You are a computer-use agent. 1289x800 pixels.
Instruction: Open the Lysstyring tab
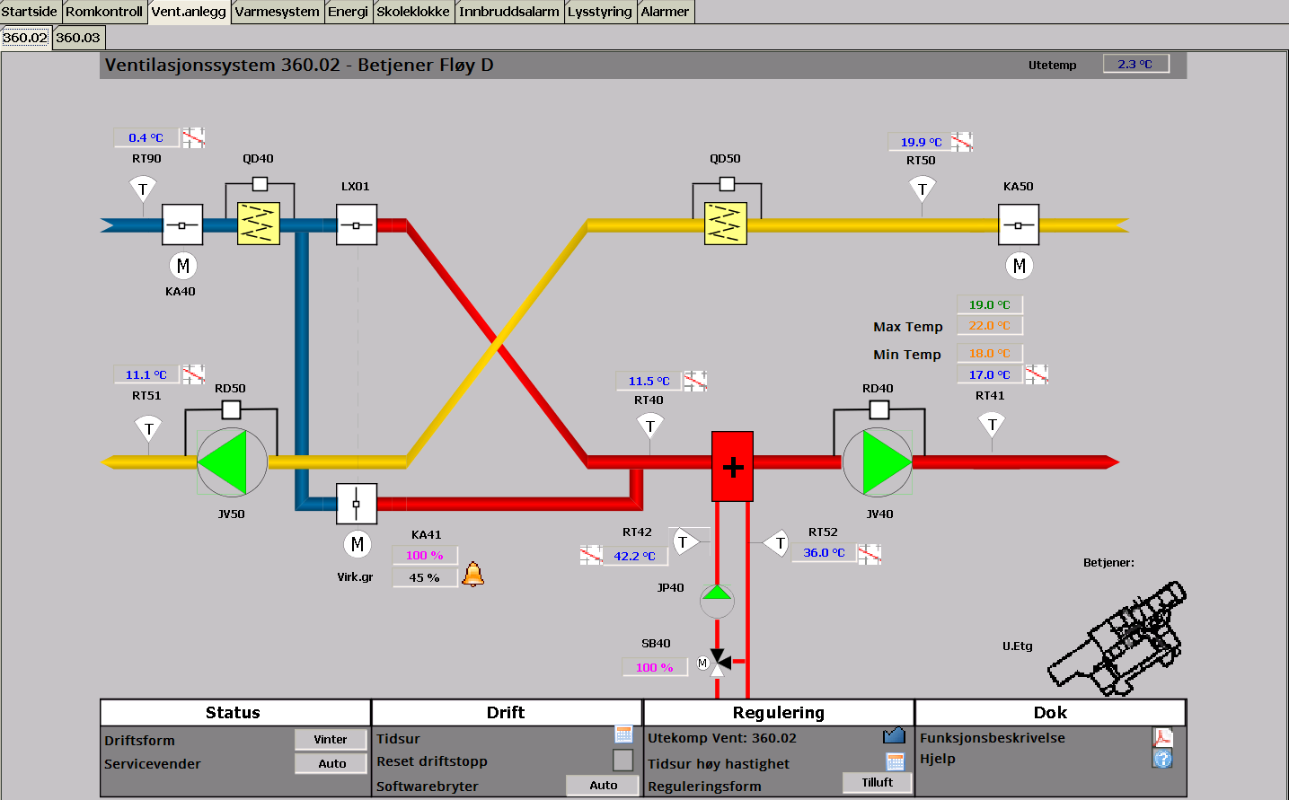600,12
